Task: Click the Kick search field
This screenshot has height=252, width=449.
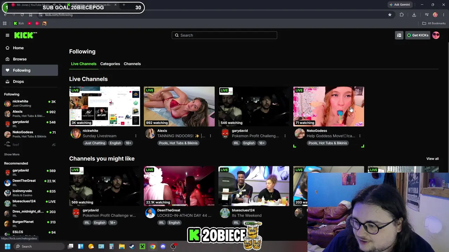Action: click(x=224, y=35)
